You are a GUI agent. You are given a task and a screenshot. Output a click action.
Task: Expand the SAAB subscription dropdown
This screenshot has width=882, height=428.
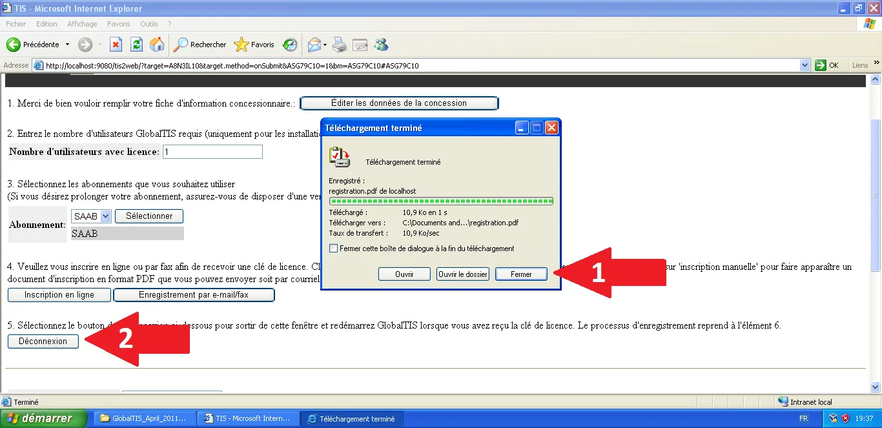106,216
